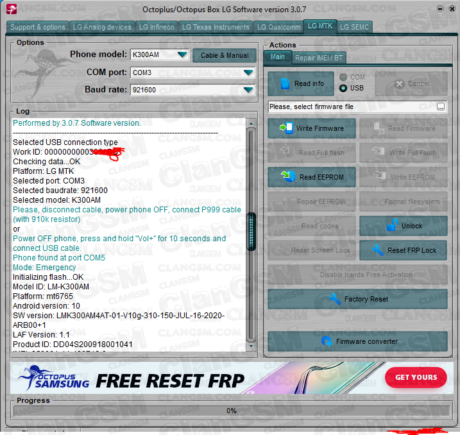The image size is (460, 435).
Task: Click the log scroll up arrow
Action: click(251, 123)
